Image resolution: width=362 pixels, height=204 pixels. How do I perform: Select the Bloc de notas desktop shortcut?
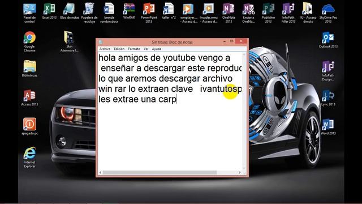70,11
